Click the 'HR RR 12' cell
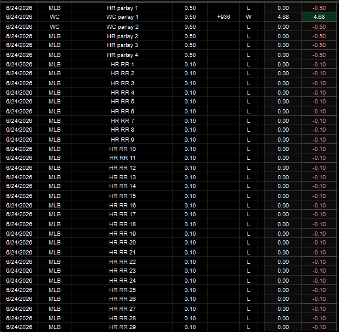This screenshot has height=332, width=339. point(123,168)
